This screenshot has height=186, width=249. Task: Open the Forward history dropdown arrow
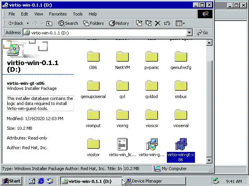click(x=42, y=23)
